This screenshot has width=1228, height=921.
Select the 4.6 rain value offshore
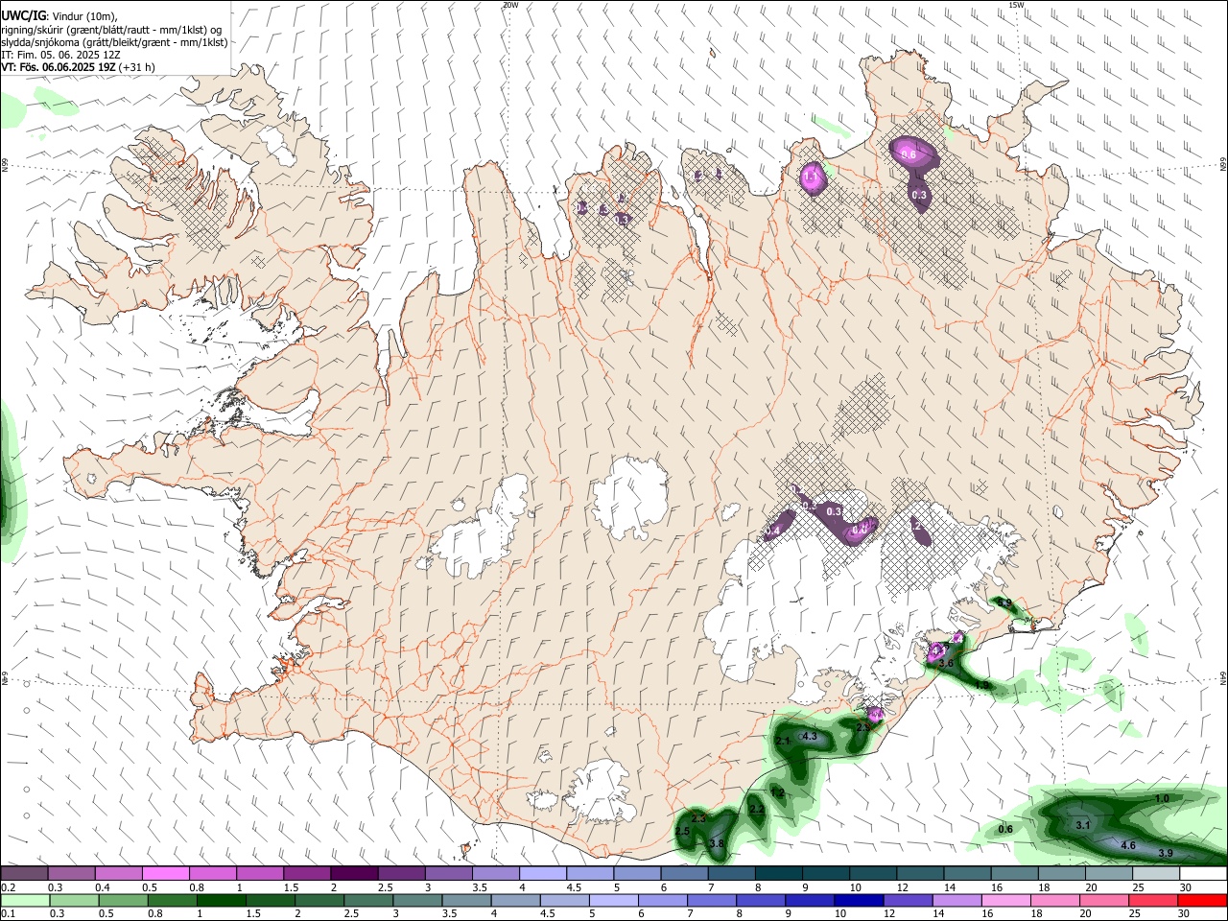[1128, 845]
